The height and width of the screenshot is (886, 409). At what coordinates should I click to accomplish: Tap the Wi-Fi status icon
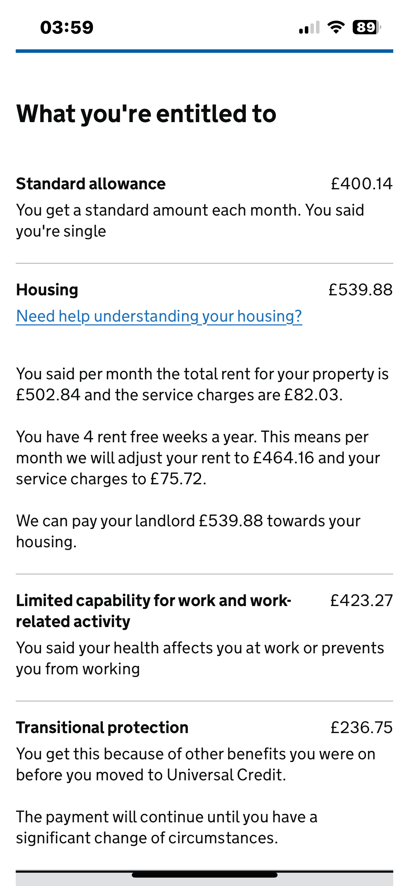click(336, 27)
